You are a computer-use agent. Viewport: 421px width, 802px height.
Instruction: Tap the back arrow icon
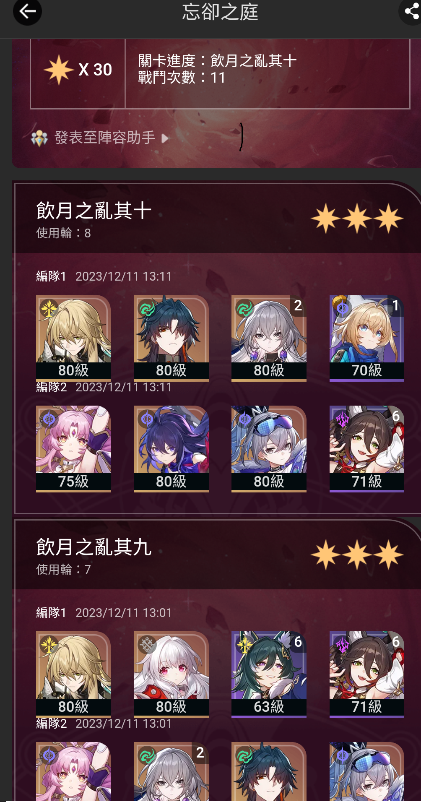click(x=27, y=11)
